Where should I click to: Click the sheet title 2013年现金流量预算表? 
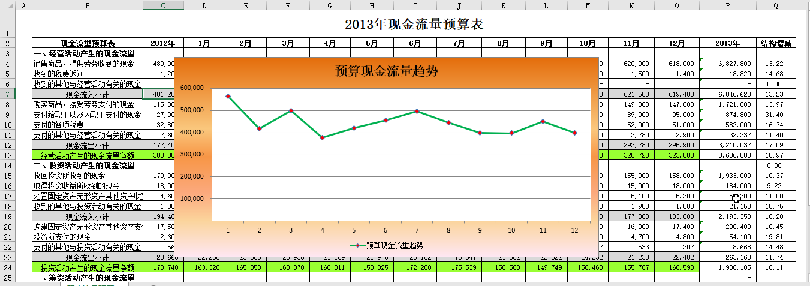[x=414, y=24]
